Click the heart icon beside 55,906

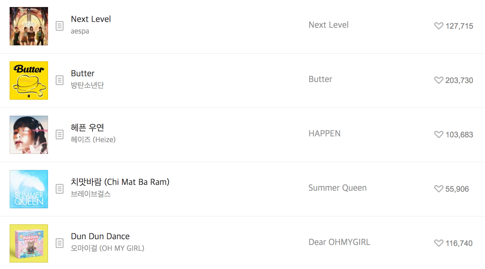coord(439,189)
